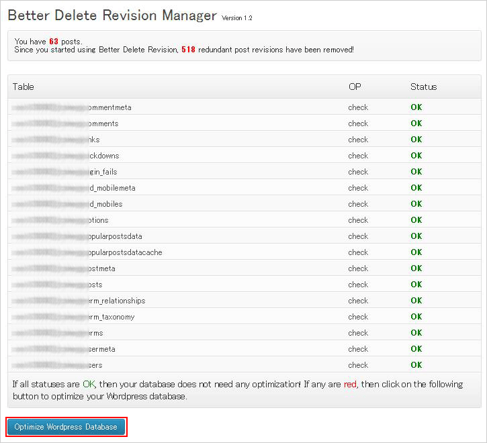Click 'check' in the otions row
This screenshot has width=487, height=443.
(358, 220)
